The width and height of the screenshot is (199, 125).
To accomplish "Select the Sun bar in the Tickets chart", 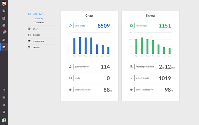I will 164,50.
